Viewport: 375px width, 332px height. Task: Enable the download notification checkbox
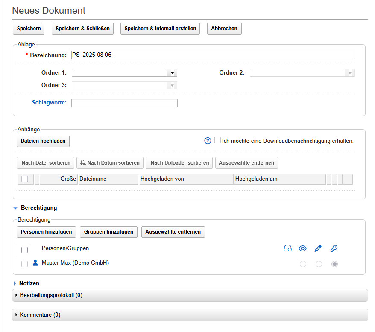click(x=217, y=140)
